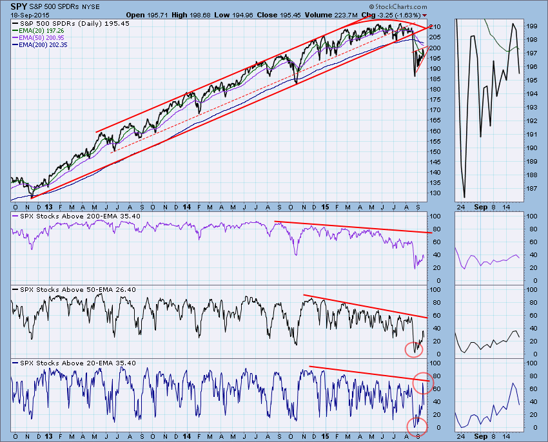Click the 210 label on main price axis
This screenshot has width=548, height=442.
click(x=436, y=27)
